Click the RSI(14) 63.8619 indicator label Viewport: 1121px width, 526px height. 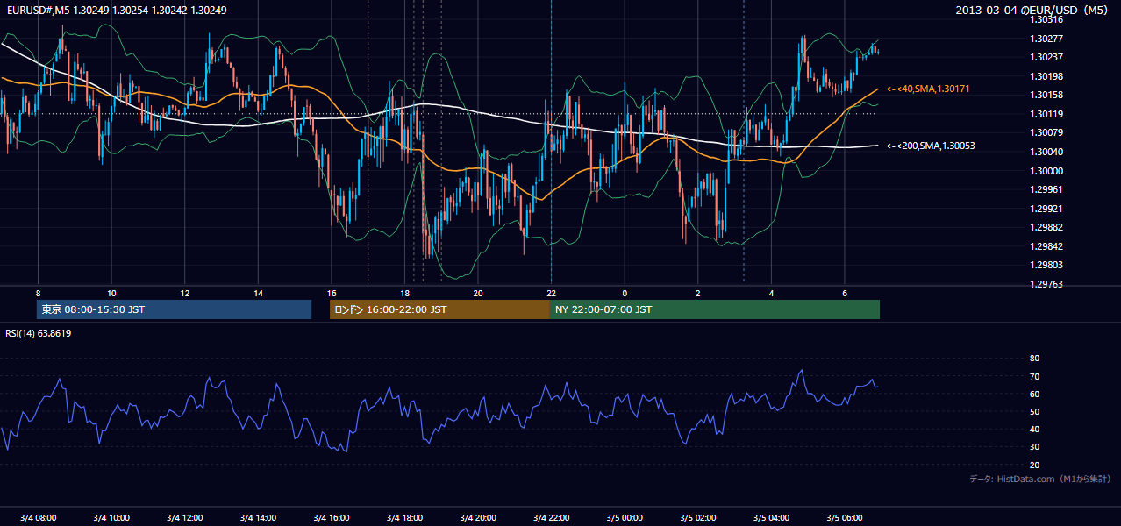[x=39, y=333]
